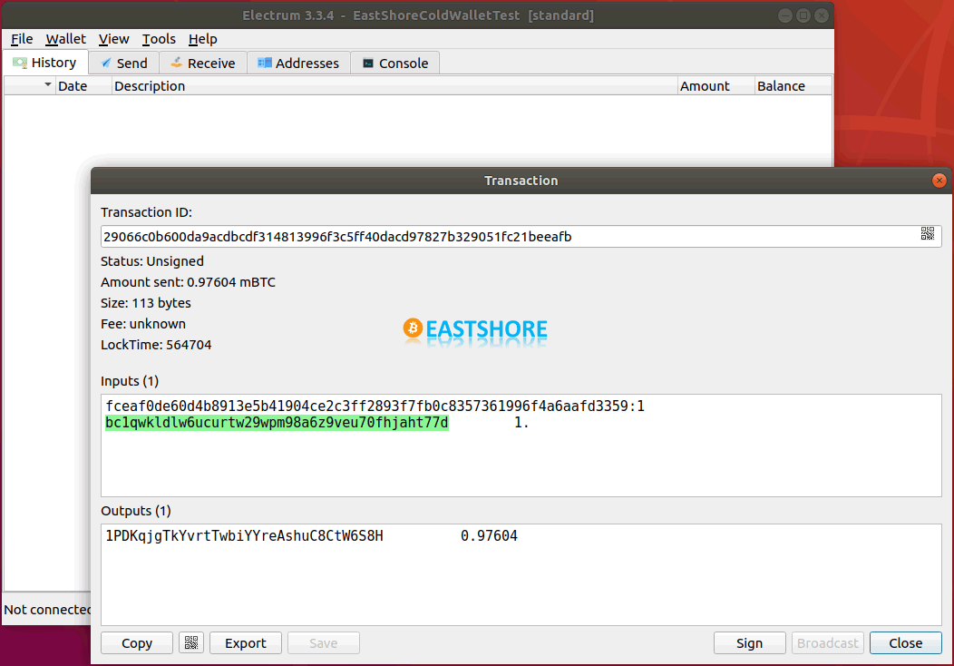This screenshot has height=666, width=954.
Task: Click the Status: Unsigned label
Action: click(x=152, y=261)
